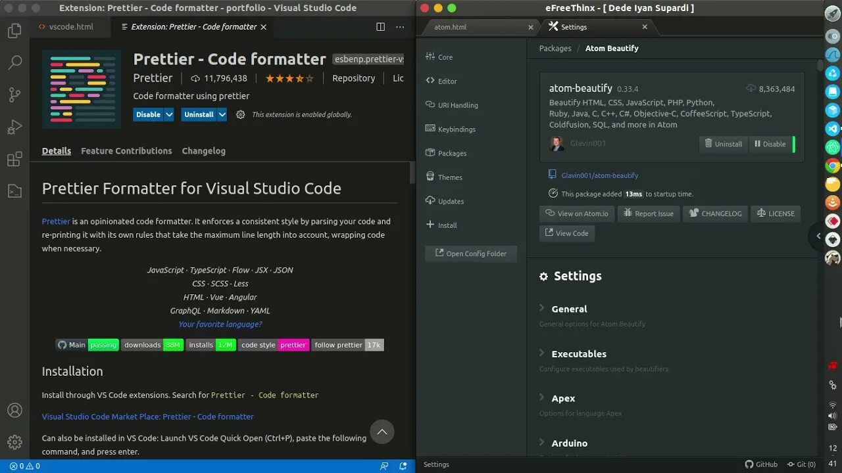The width and height of the screenshot is (842, 473).
Task: Click the errors and warnings status in VS Code
Action: point(24,466)
